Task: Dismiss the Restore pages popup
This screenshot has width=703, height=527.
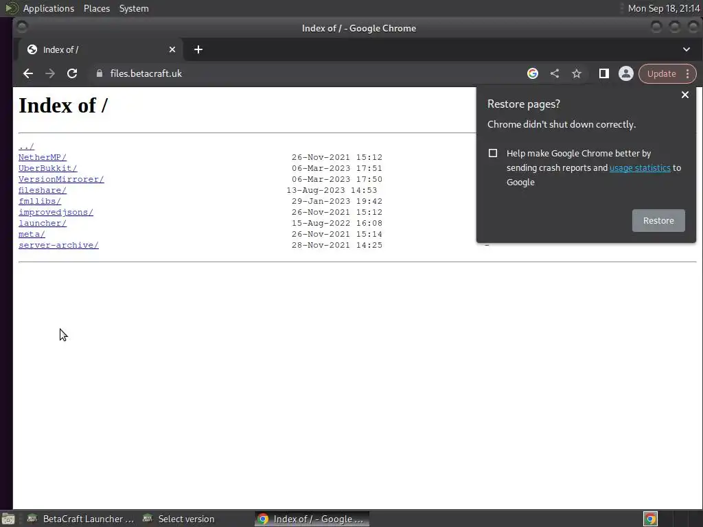Action: (x=684, y=95)
